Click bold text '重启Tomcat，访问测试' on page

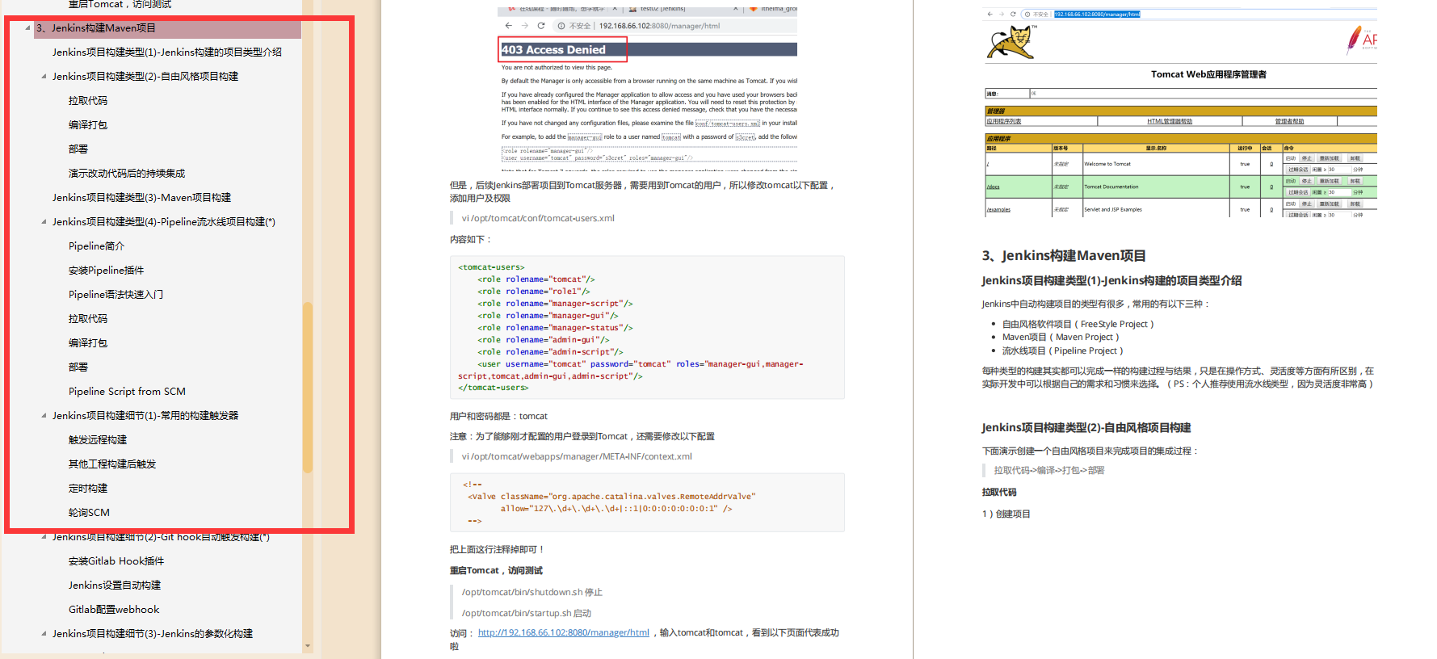496,570
